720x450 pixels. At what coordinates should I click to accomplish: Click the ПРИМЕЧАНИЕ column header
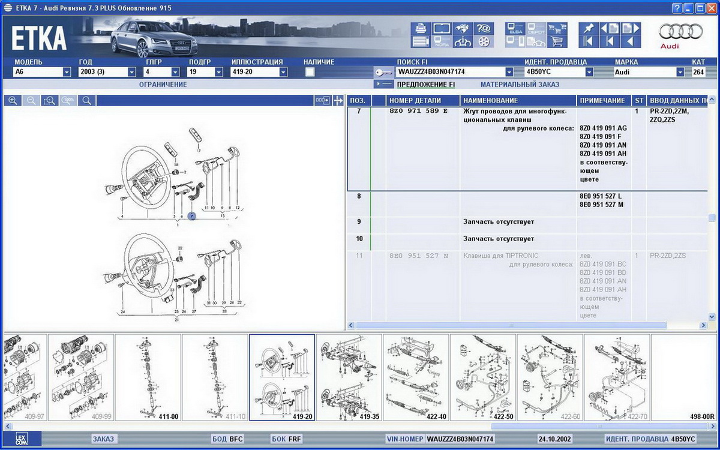click(604, 100)
